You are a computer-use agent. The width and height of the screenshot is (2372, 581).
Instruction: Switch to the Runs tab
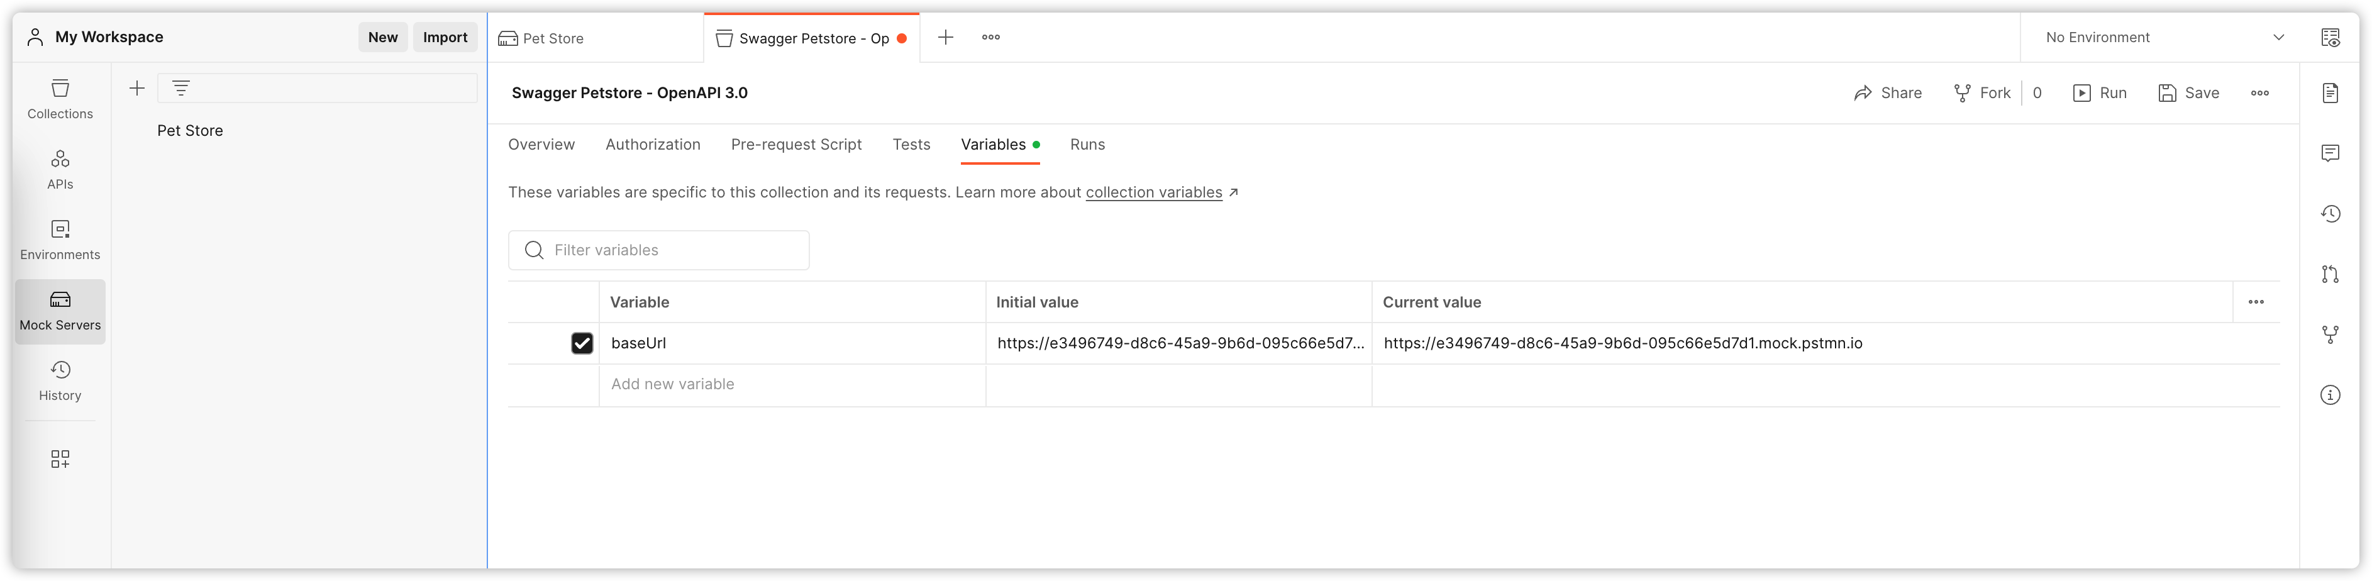(1087, 145)
